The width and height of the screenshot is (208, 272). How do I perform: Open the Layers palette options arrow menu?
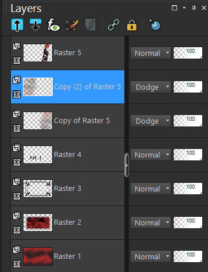pyautogui.click(x=184, y=8)
